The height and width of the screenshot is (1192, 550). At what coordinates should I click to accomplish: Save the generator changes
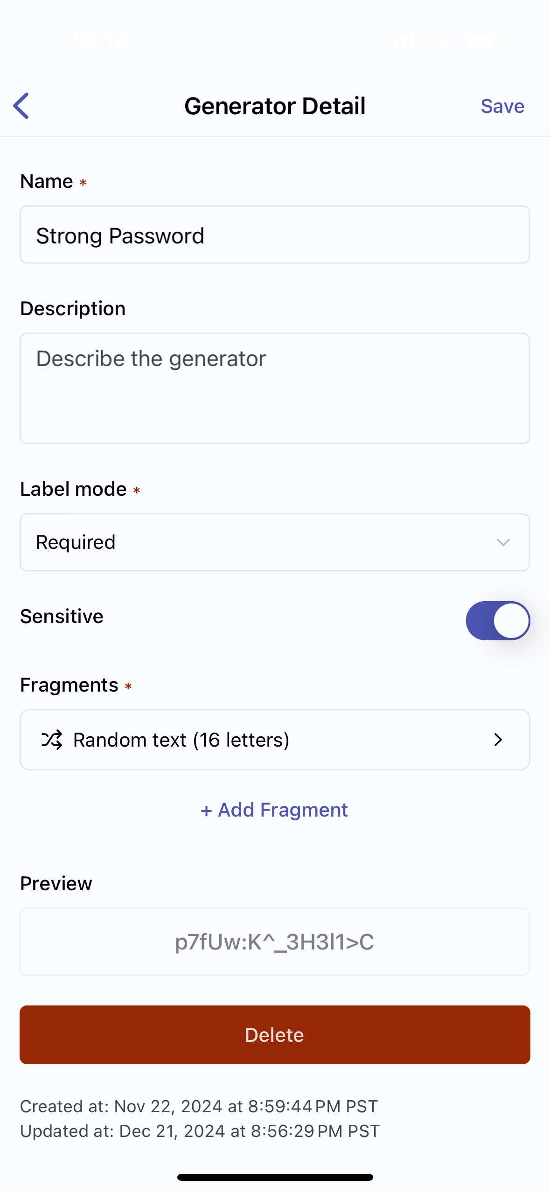click(x=502, y=106)
